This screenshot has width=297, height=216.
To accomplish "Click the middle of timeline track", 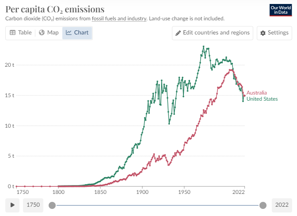I will click(x=157, y=205).
